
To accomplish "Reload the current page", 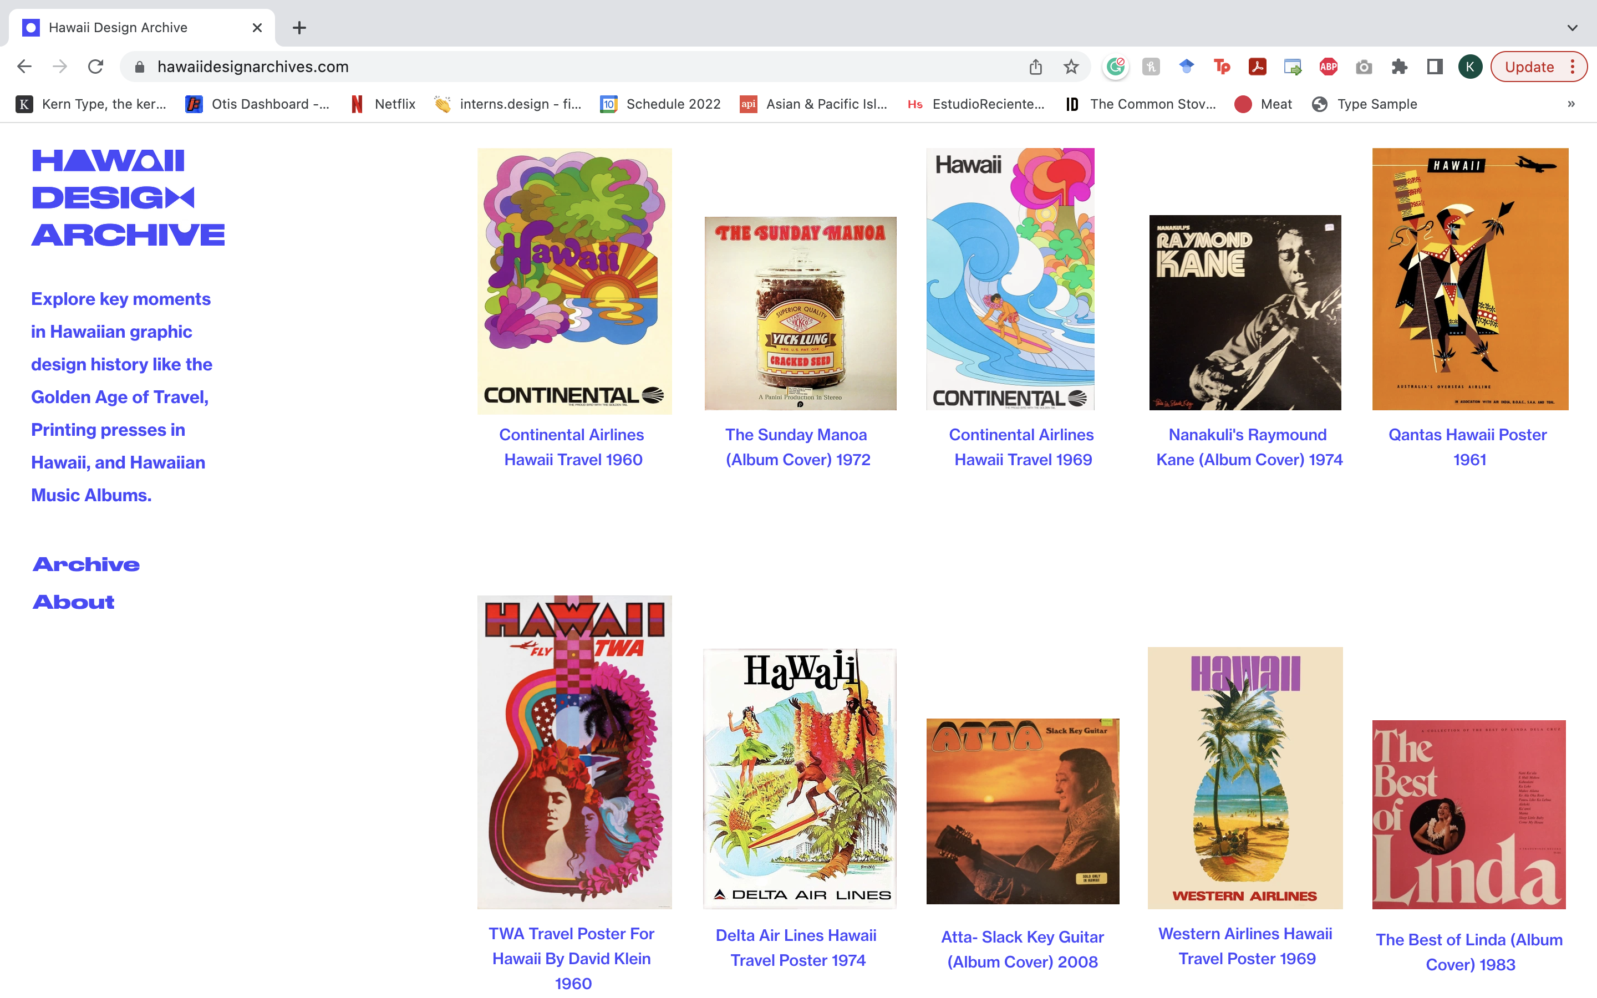I will click(x=96, y=67).
